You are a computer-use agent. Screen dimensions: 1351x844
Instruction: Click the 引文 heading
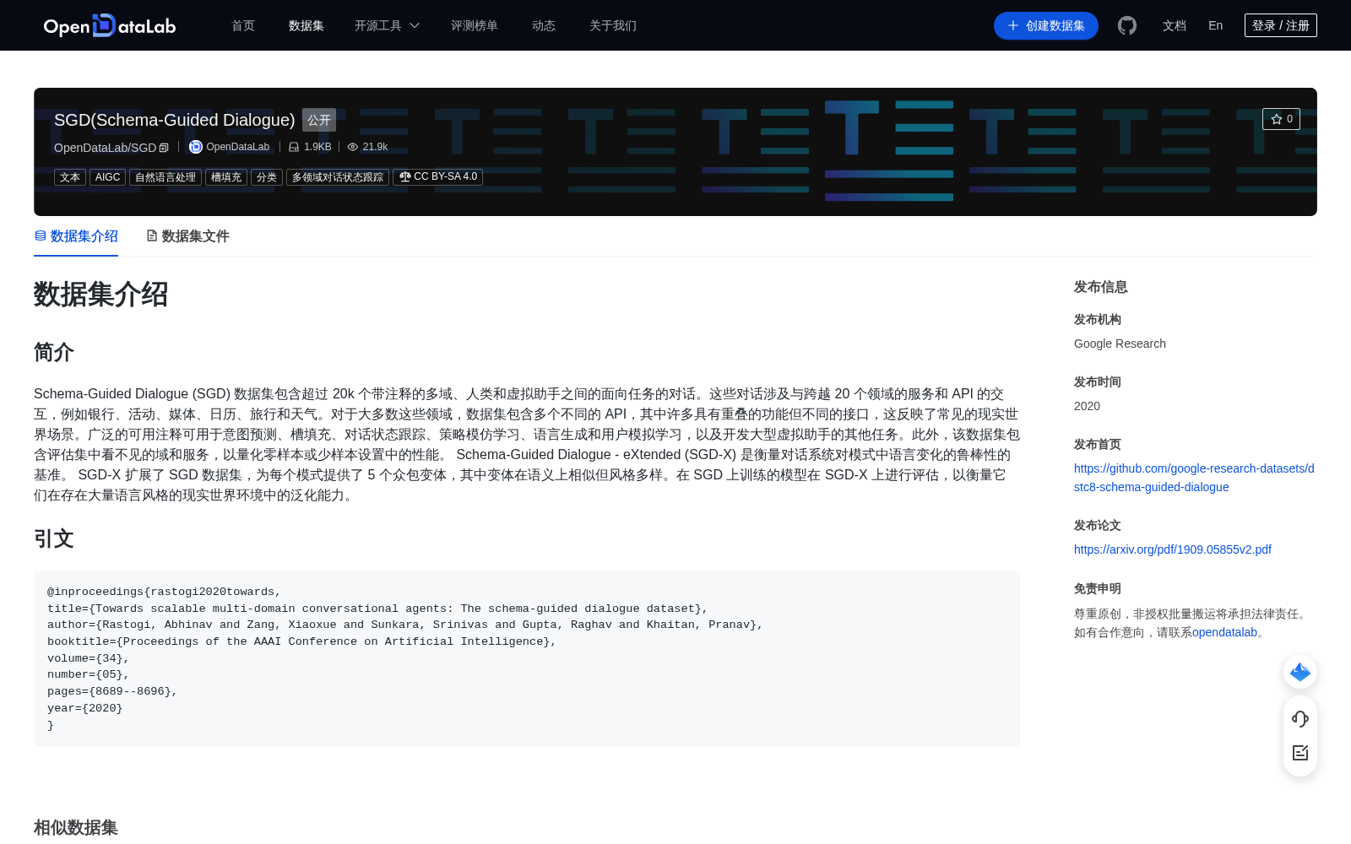(54, 538)
